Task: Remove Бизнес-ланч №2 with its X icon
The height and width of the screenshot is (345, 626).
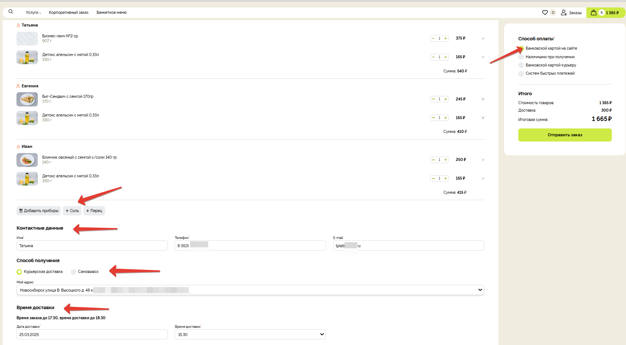Action: (x=483, y=38)
